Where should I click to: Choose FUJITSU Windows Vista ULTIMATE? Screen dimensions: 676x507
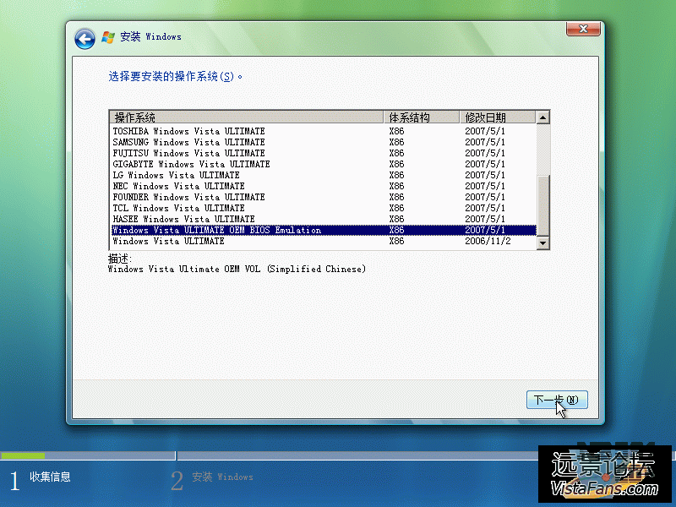pyautogui.click(x=189, y=153)
